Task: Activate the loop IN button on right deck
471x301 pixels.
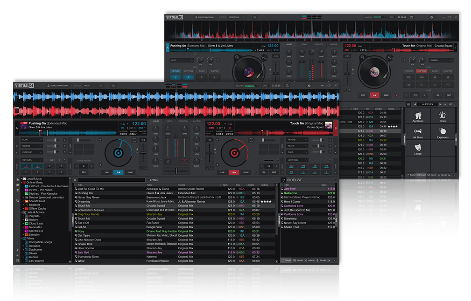Action: (263, 171)
